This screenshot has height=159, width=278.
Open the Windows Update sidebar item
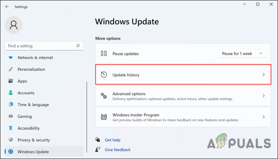click(x=33, y=152)
